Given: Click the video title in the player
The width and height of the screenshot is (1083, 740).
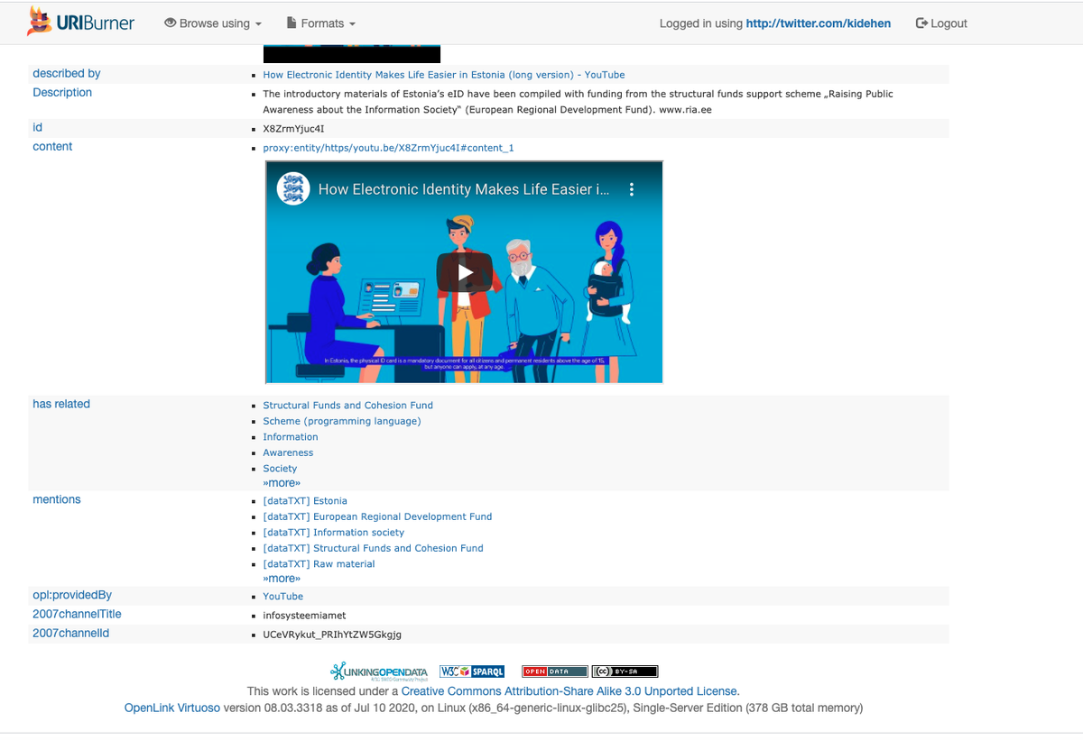Looking at the screenshot, I should coord(463,189).
